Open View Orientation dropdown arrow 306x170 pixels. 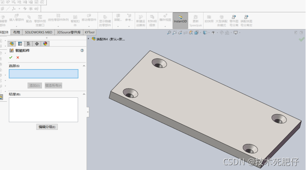(200, 33)
